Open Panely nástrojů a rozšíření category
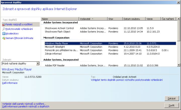Screen dimensions: 181x110 [x=21, y=24]
